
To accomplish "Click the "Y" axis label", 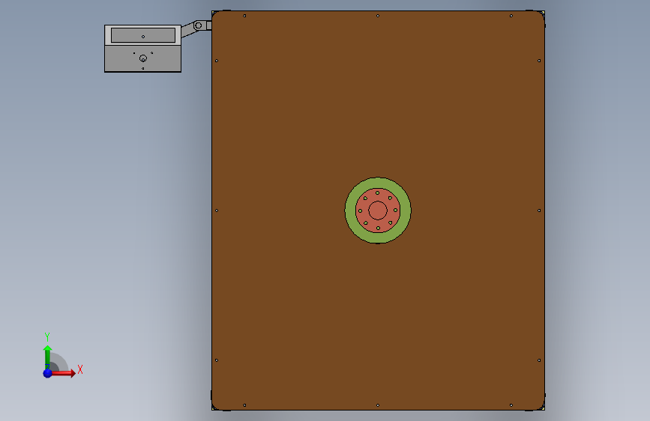I will tap(47, 336).
